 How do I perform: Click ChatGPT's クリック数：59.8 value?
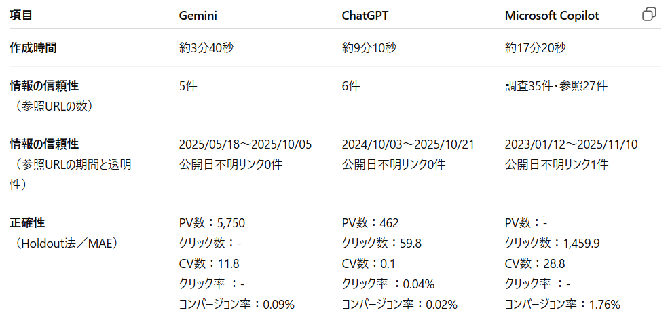(381, 243)
